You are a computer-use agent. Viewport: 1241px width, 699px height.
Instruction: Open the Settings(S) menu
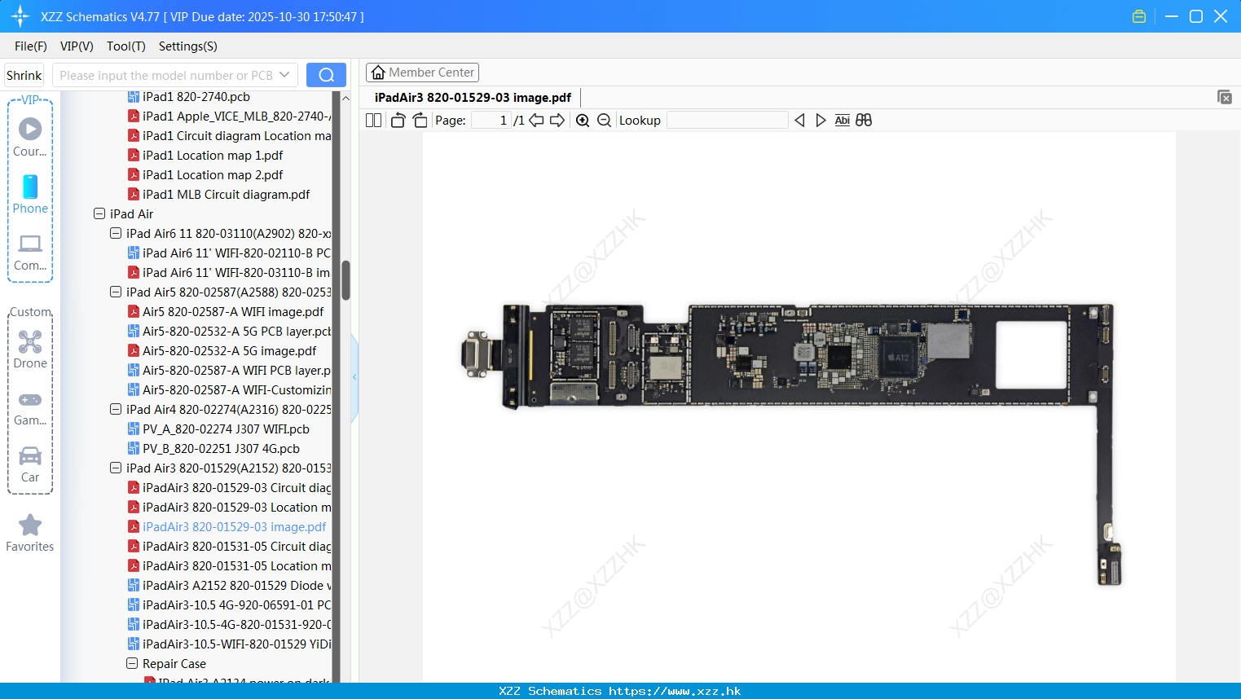(x=188, y=46)
